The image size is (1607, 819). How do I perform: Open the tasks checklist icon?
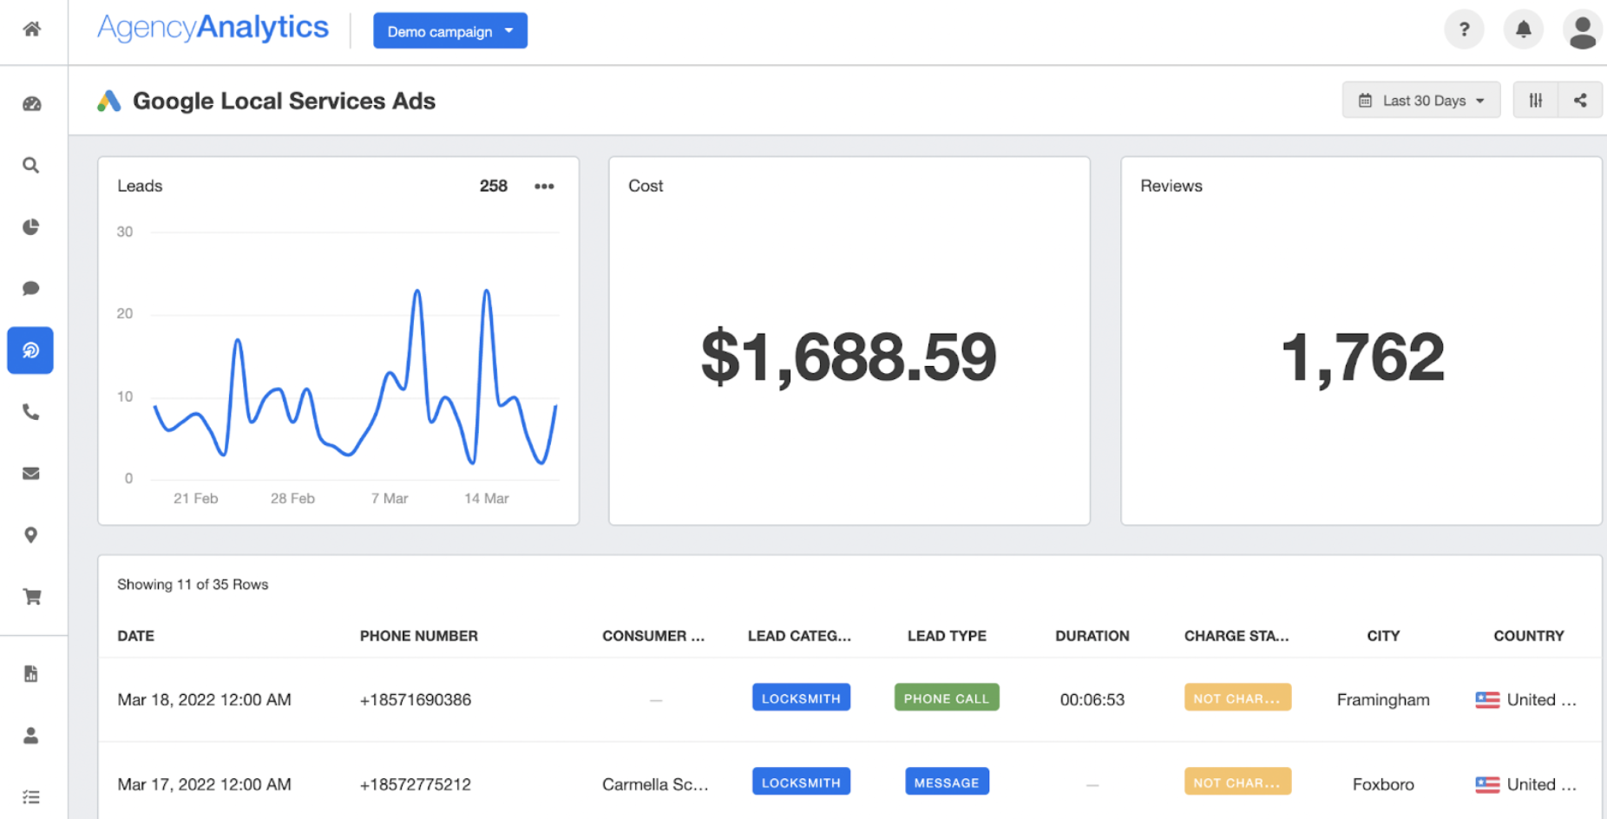pos(31,796)
